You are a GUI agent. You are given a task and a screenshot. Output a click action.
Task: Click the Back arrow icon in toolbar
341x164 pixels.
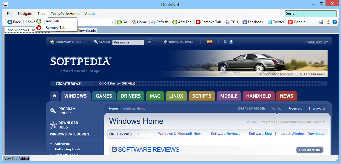tap(10, 22)
